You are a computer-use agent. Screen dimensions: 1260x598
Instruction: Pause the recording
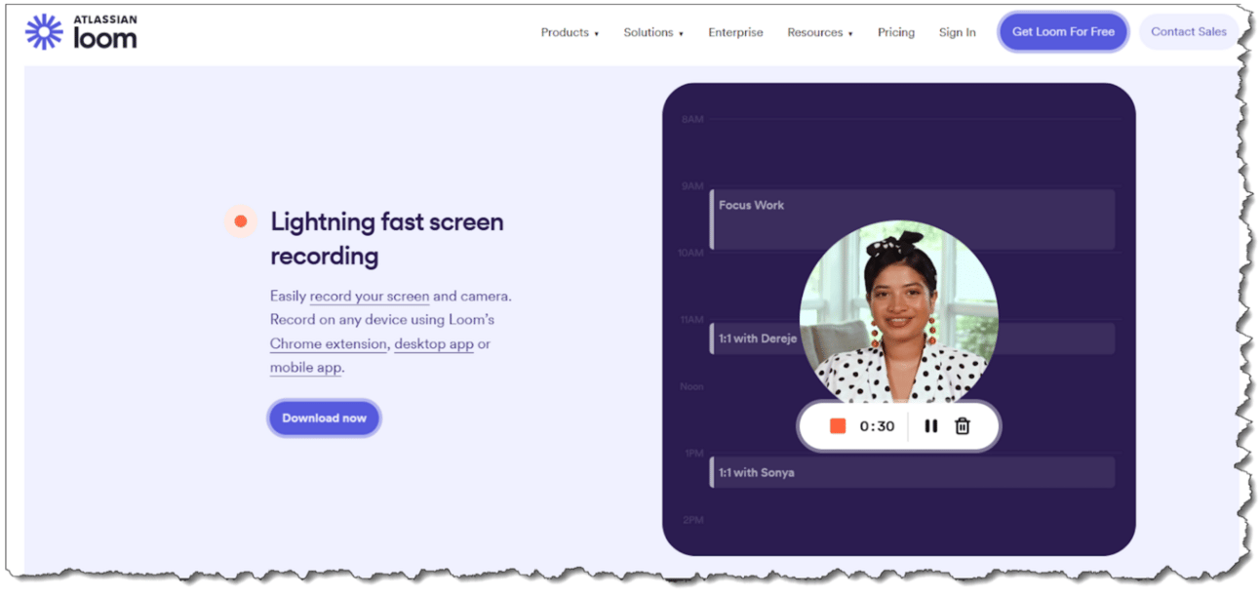931,426
